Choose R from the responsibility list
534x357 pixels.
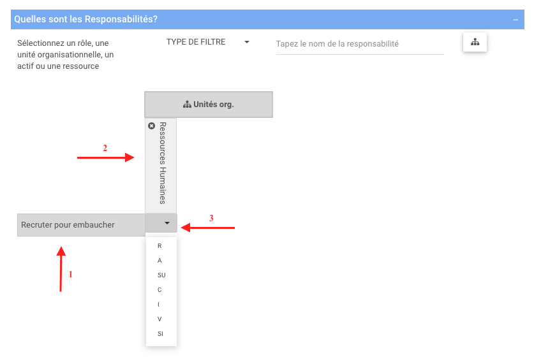[159, 245]
